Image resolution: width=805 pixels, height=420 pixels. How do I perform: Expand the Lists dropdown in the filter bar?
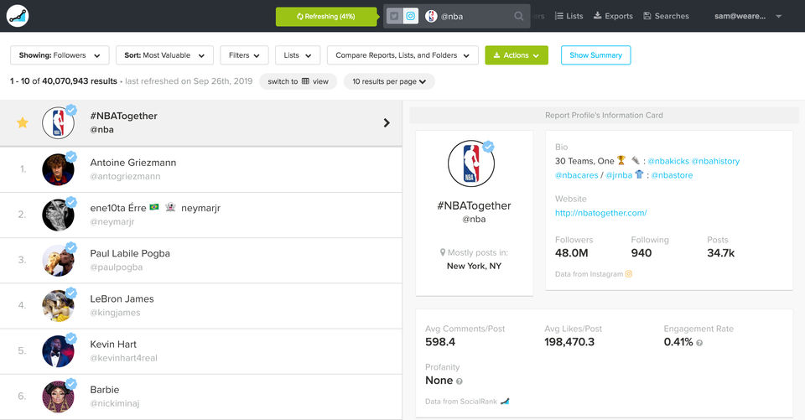point(297,55)
